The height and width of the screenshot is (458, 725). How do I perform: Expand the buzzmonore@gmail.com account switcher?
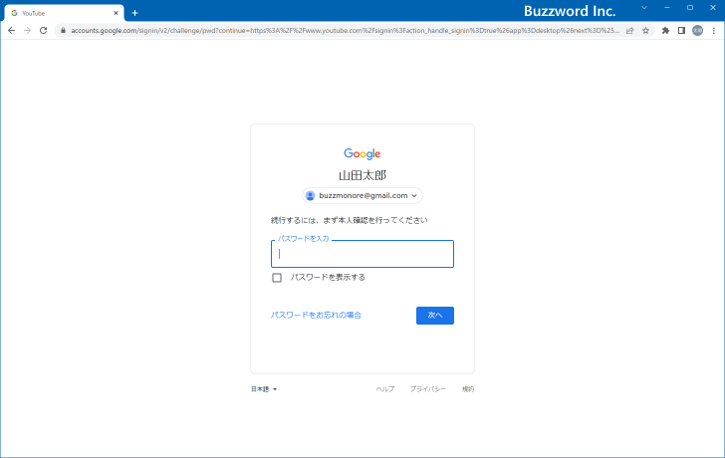tap(362, 195)
